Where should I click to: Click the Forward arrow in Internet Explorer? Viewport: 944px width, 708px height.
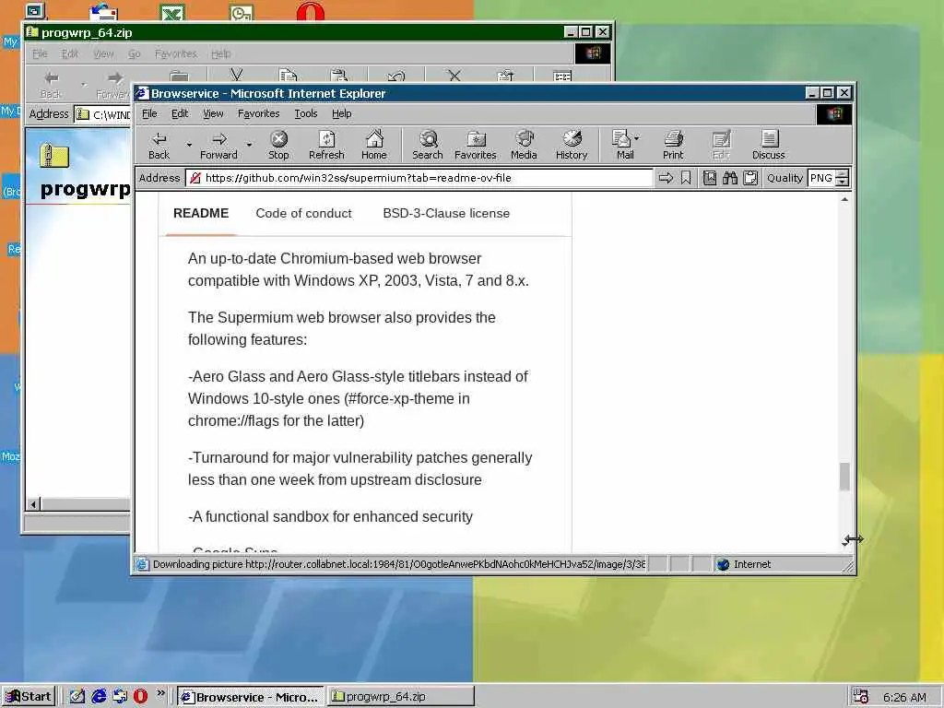click(219, 145)
